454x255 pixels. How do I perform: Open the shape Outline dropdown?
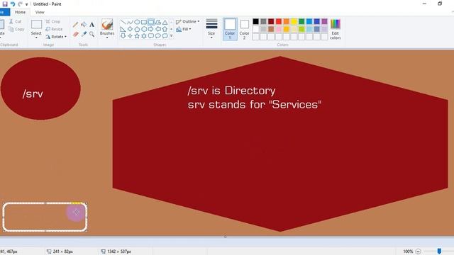(x=187, y=22)
